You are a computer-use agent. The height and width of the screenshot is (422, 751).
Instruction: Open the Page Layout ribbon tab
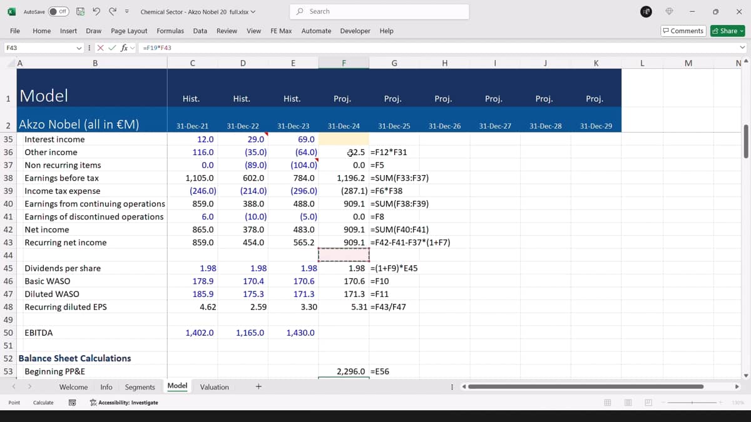pyautogui.click(x=129, y=31)
